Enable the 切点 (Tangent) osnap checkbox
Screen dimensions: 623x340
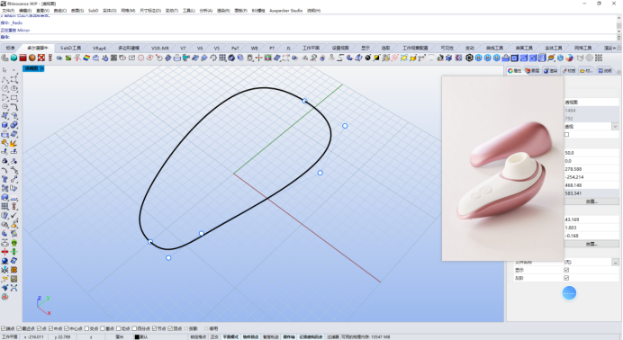coord(118,328)
